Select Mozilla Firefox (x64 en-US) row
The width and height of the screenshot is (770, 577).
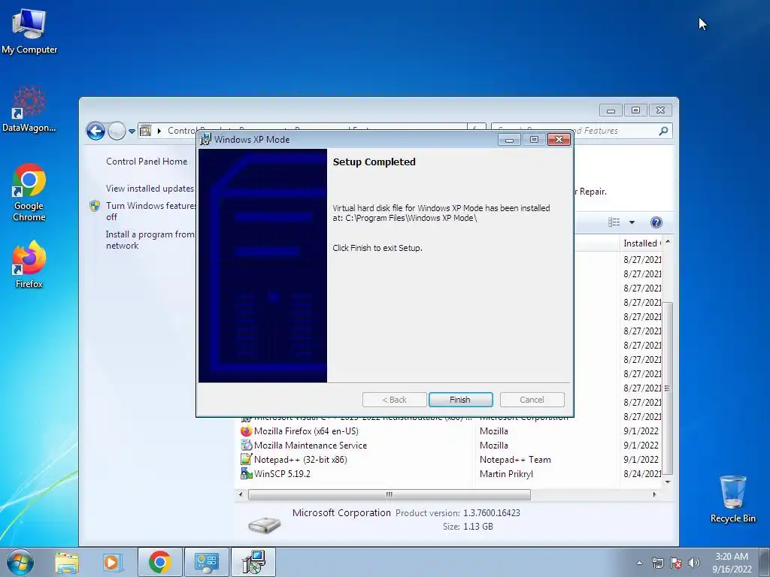(x=450, y=430)
